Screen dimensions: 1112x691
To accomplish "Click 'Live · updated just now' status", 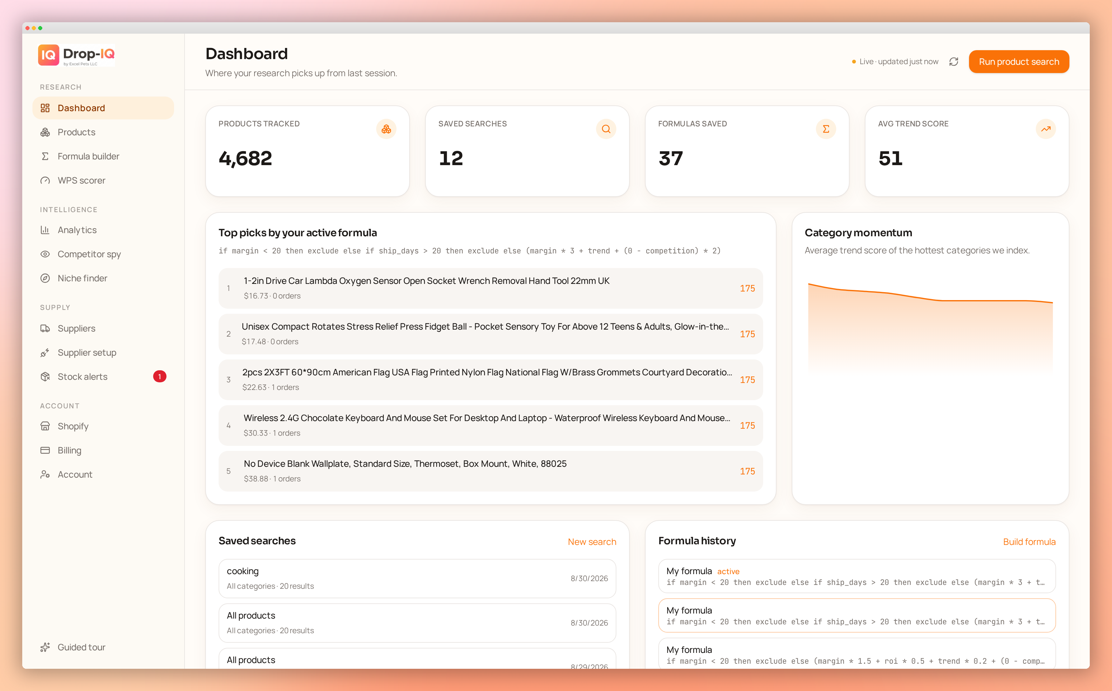I will coord(895,62).
